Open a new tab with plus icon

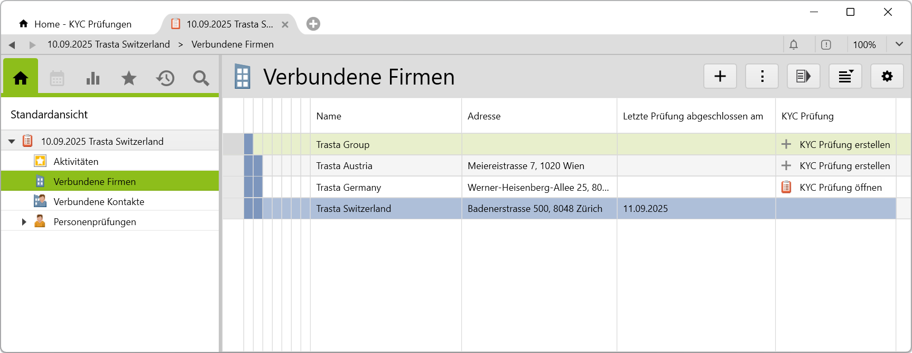pyautogui.click(x=313, y=24)
